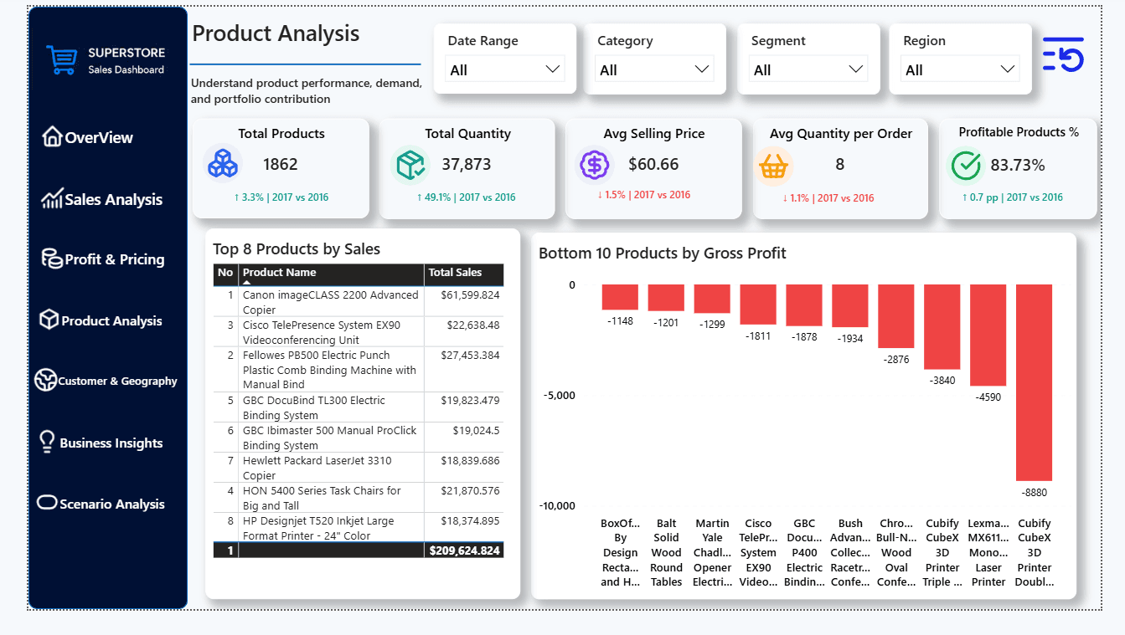Click the $209,624.824 total sales cell

click(x=465, y=551)
